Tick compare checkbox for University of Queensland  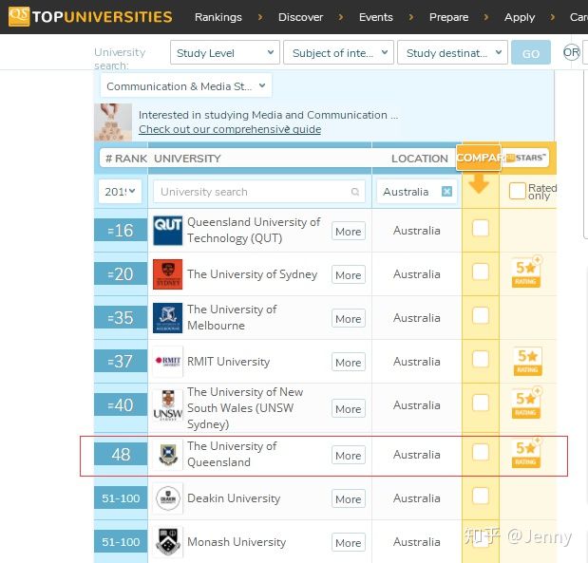[481, 452]
